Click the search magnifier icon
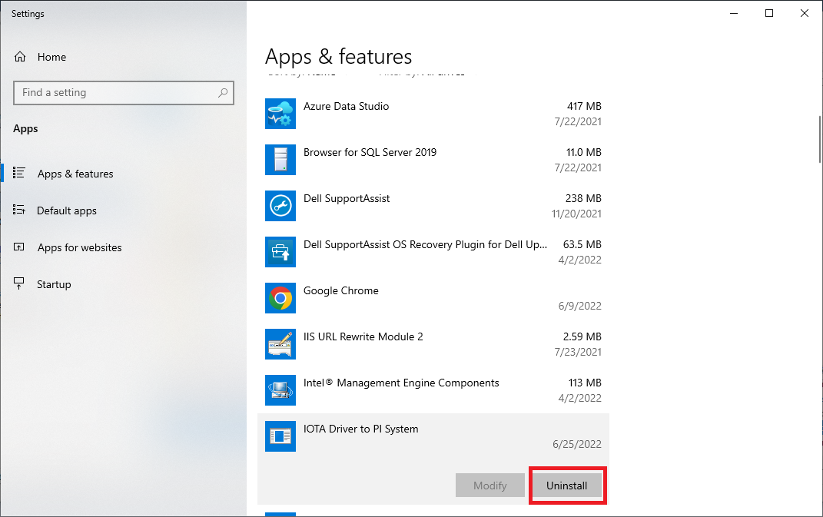This screenshot has height=517, width=823. click(x=223, y=92)
